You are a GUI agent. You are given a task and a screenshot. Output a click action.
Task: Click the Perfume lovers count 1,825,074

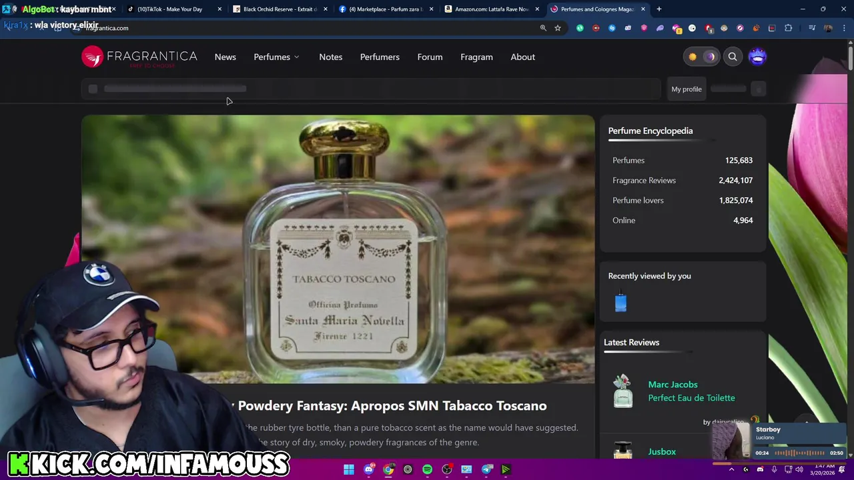coord(735,200)
